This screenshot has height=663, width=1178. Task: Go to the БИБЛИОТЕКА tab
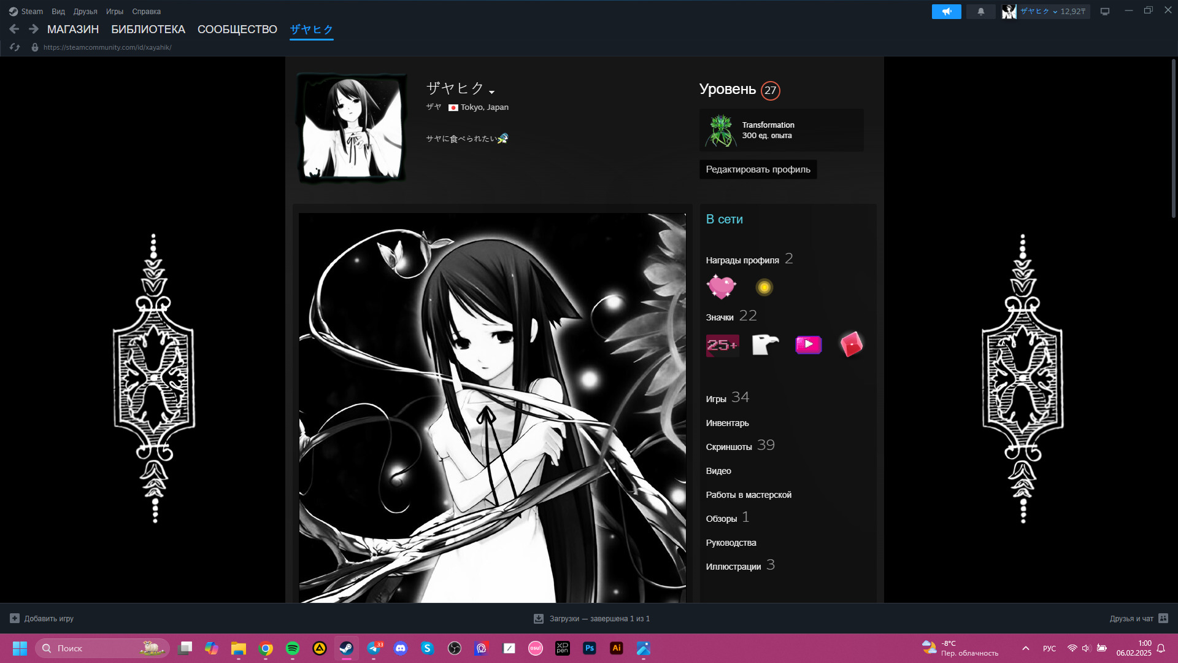(148, 29)
